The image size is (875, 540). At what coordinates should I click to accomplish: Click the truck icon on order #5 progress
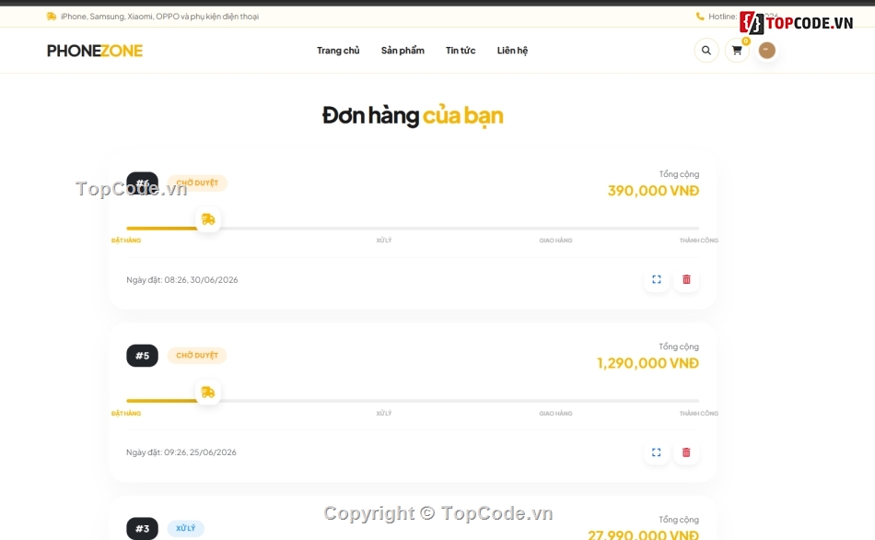click(x=208, y=392)
